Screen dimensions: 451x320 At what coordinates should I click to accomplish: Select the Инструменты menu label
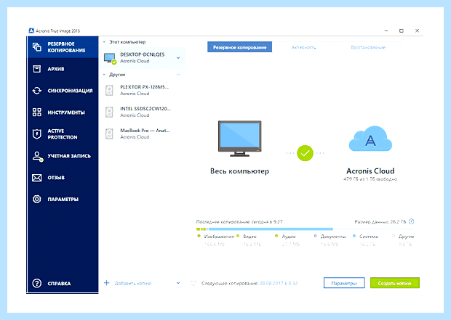66,112
